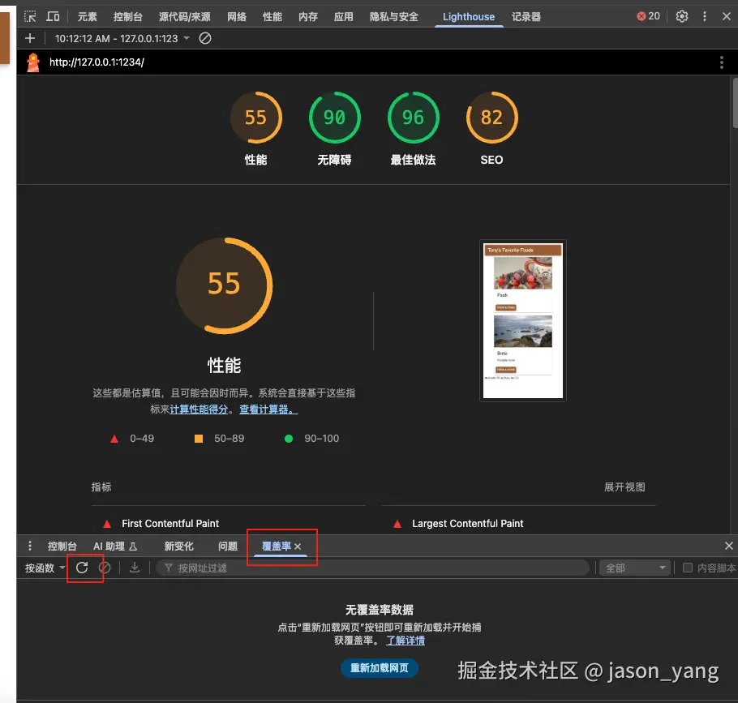Open the 性能 panel tab

point(272,17)
